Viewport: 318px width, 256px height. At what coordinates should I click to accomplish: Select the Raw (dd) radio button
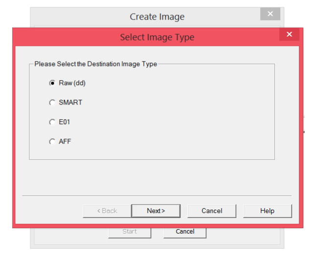tap(52, 83)
